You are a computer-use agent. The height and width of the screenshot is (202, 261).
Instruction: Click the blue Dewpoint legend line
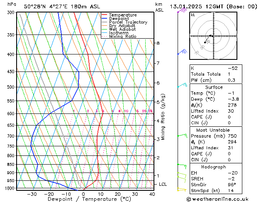pyautogui.click(x=105, y=19)
